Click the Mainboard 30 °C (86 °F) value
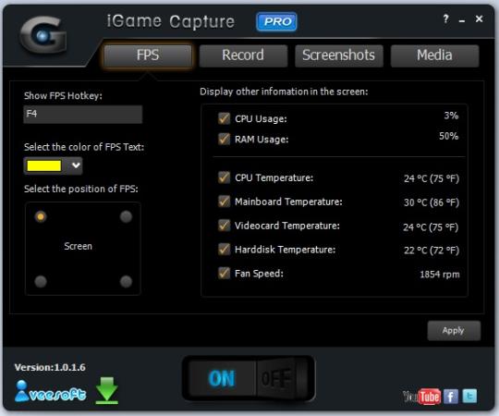 tap(432, 202)
